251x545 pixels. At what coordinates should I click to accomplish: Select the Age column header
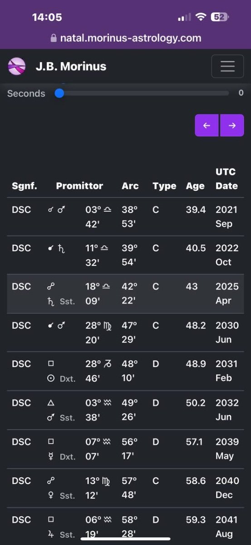(x=195, y=186)
